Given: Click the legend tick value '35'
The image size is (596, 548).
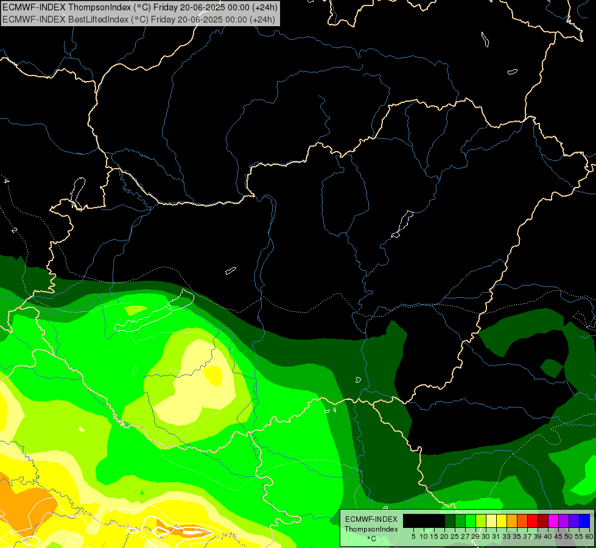Looking at the screenshot, I should pos(517,536).
